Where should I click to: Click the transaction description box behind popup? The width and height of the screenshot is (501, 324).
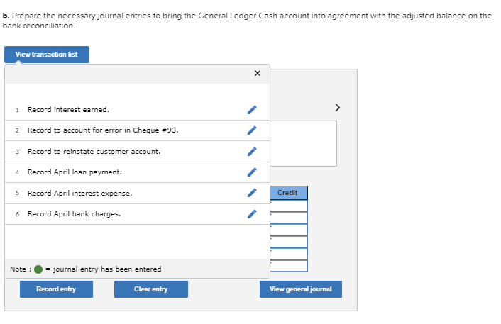[x=303, y=143]
